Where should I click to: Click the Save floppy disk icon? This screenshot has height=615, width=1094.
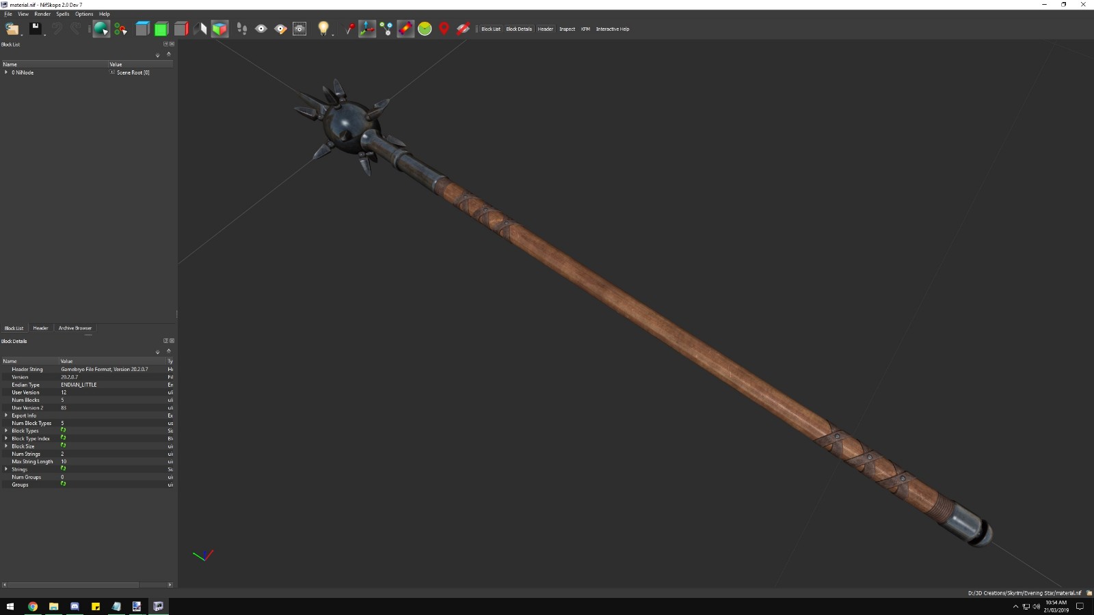pos(35,29)
